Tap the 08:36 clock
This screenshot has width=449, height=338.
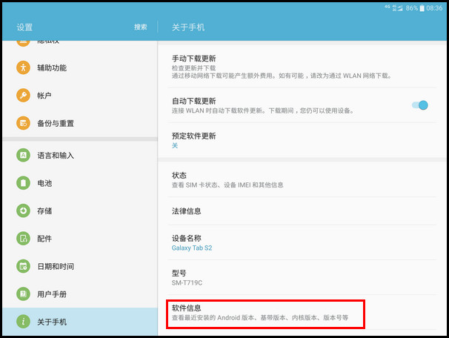click(x=434, y=8)
